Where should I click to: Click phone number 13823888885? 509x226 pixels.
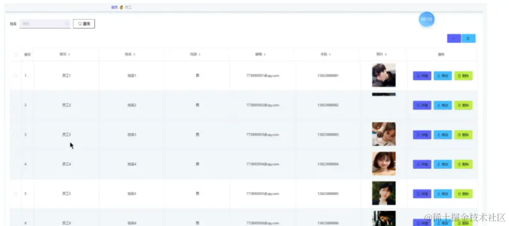pyautogui.click(x=328, y=194)
